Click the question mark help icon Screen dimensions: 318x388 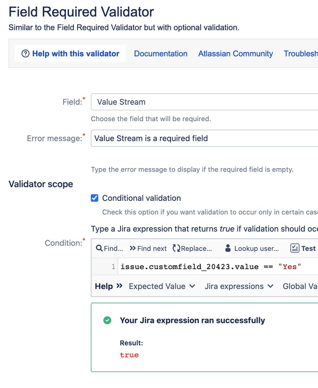26,54
